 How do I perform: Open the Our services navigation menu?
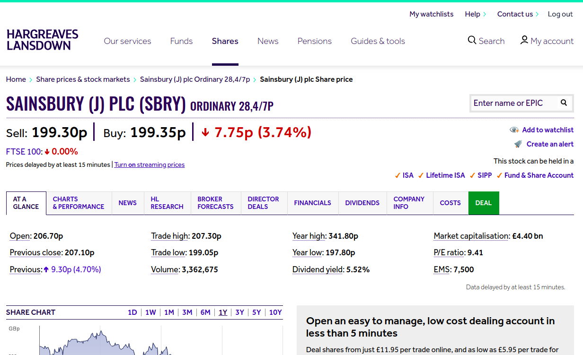coord(127,41)
